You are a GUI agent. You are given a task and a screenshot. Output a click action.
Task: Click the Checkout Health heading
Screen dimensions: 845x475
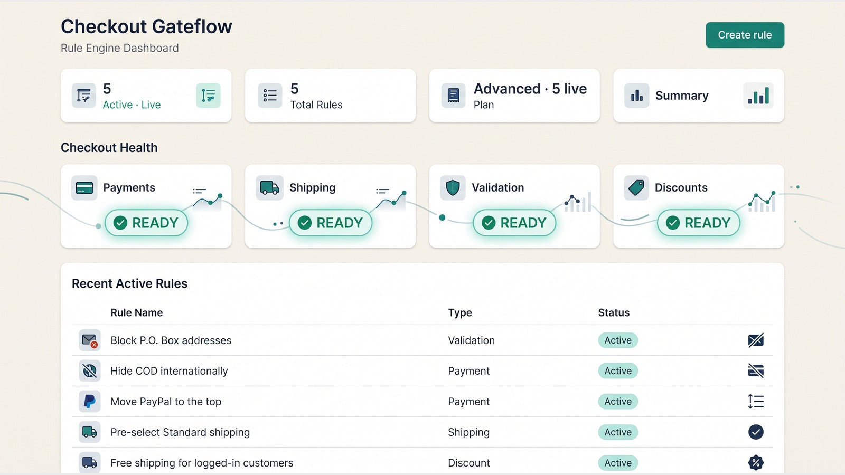(109, 148)
